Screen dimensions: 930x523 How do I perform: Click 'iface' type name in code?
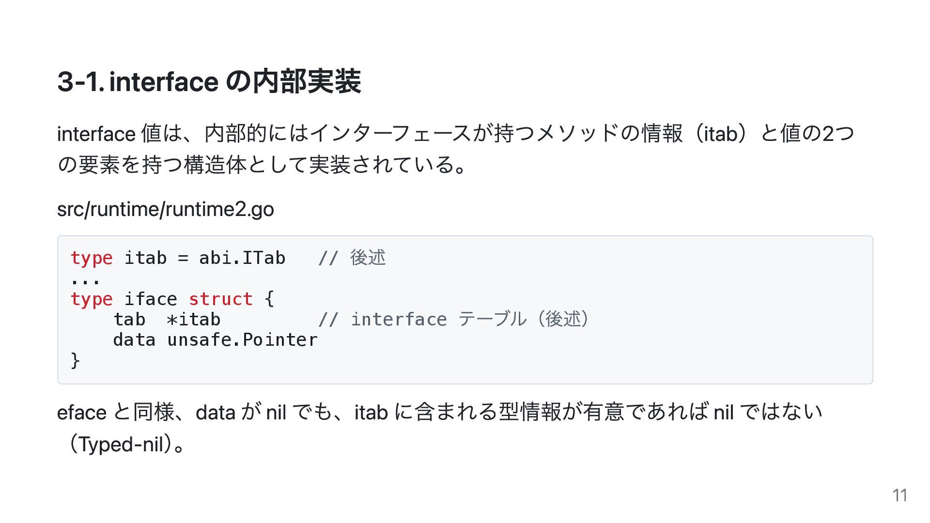click(151, 299)
